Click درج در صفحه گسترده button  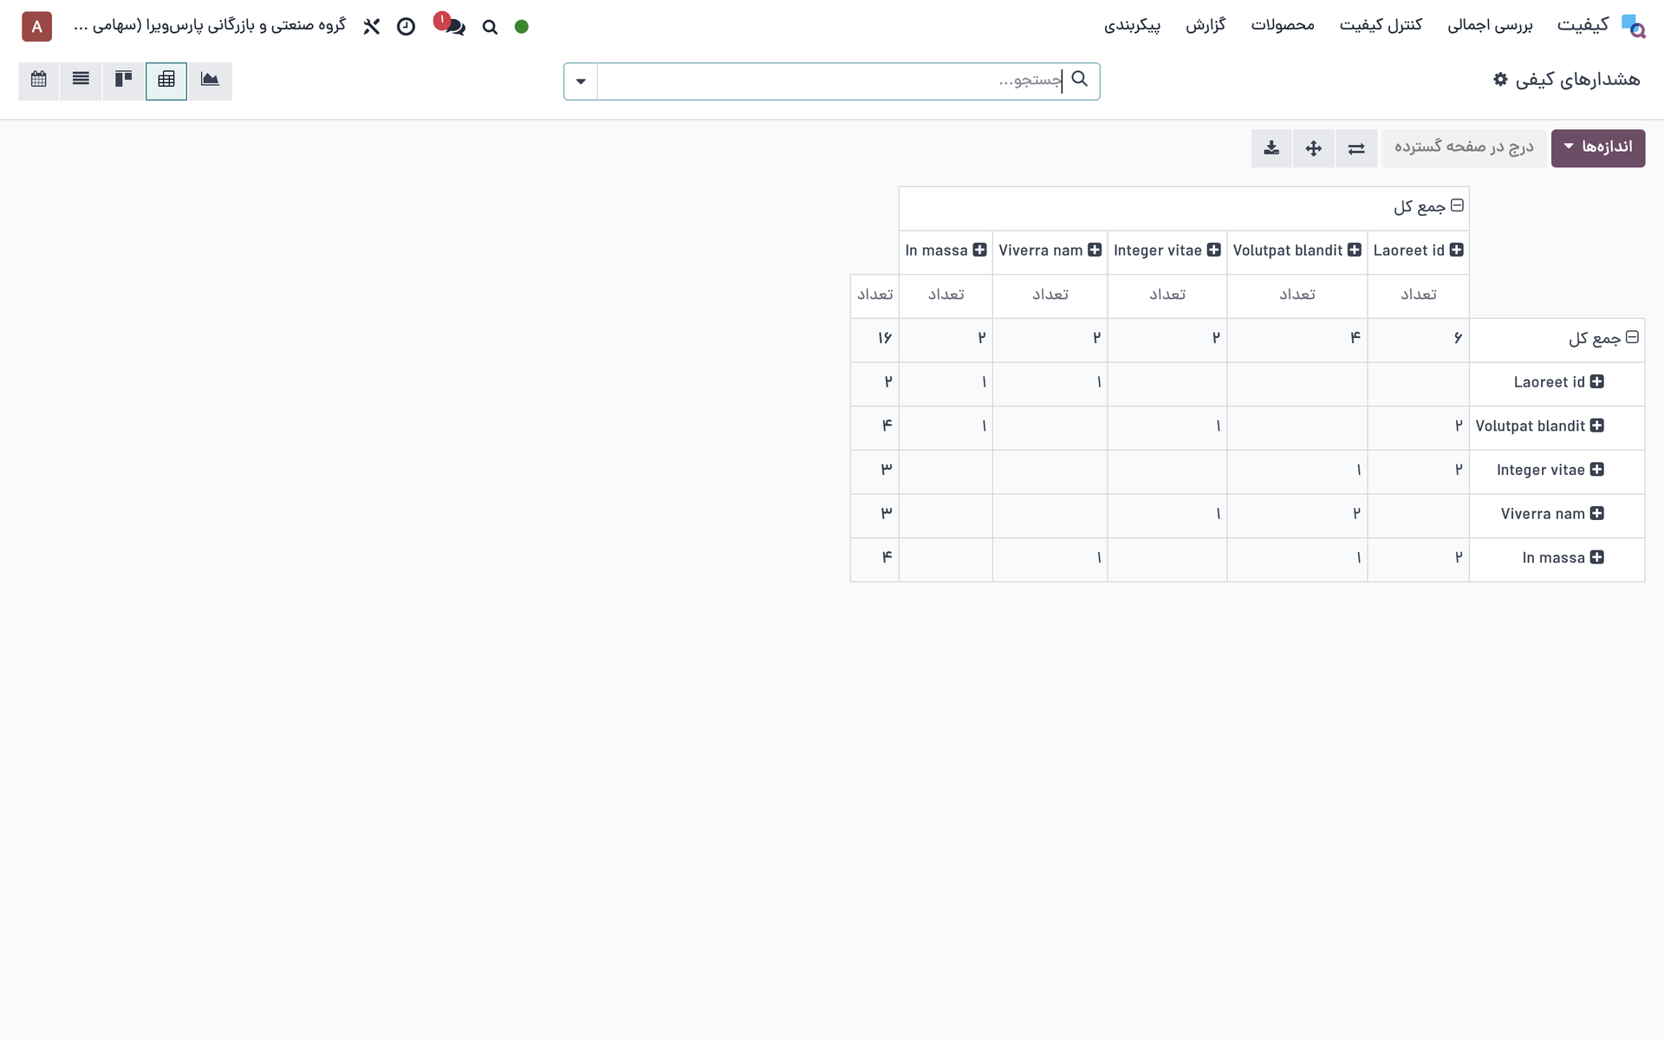(x=1464, y=148)
